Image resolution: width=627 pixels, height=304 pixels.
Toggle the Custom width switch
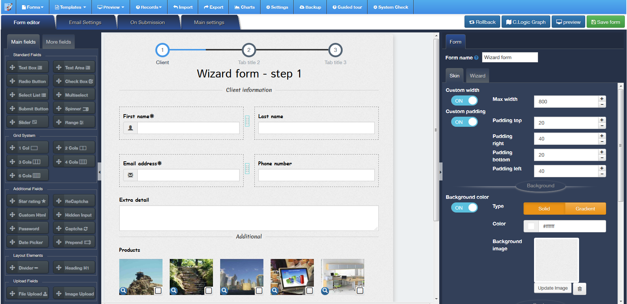tap(464, 101)
